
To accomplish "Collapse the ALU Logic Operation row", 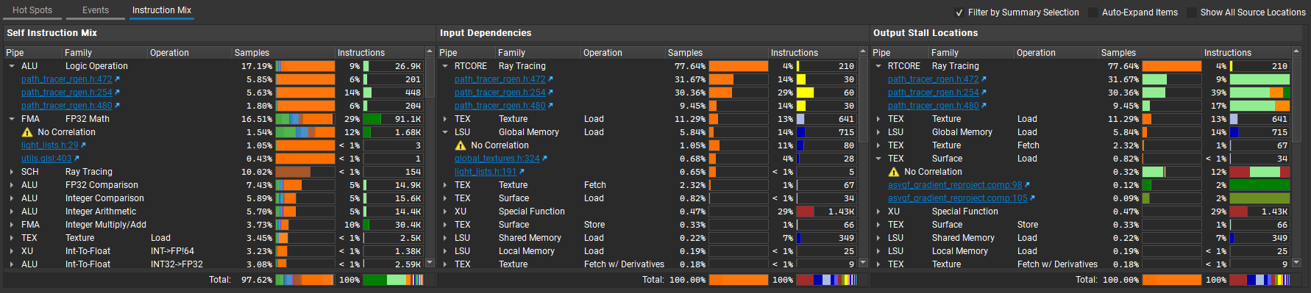I will coord(12,66).
